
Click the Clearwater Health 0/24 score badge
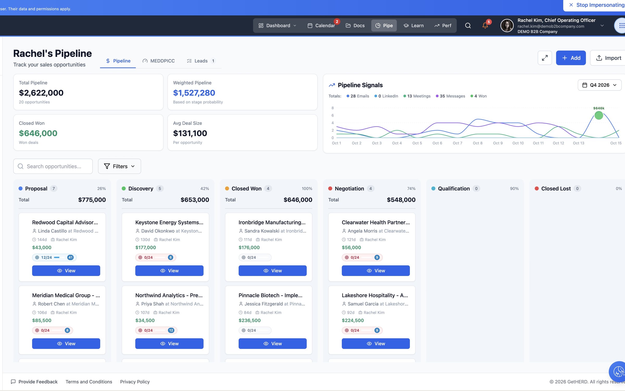pyautogui.click(x=362, y=257)
